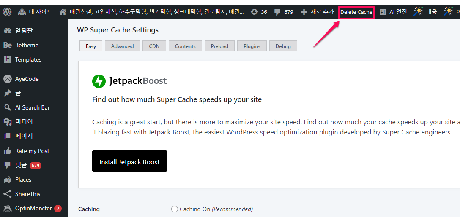The height and width of the screenshot is (217, 460).
Task: Click the AI 엔진 icon in admin bar
Action: pyautogui.click(x=383, y=12)
